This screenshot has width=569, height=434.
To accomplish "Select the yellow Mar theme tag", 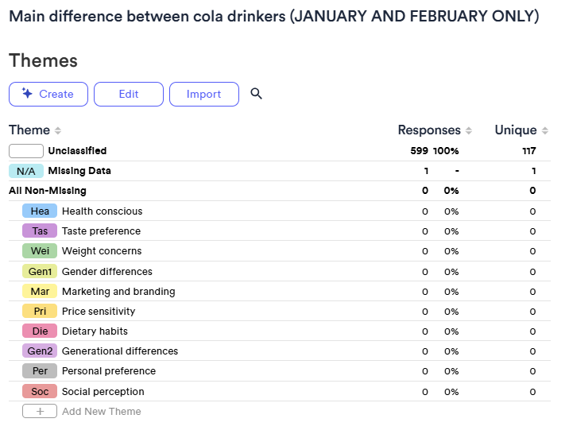I will point(40,292).
